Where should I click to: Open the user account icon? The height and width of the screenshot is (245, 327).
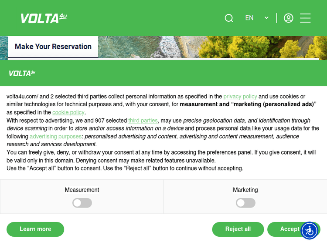pos(288,18)
